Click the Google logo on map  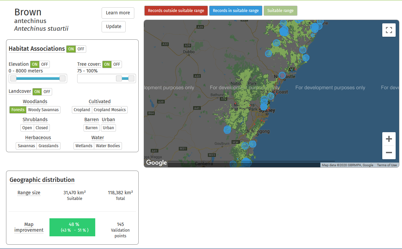[156, 163]
